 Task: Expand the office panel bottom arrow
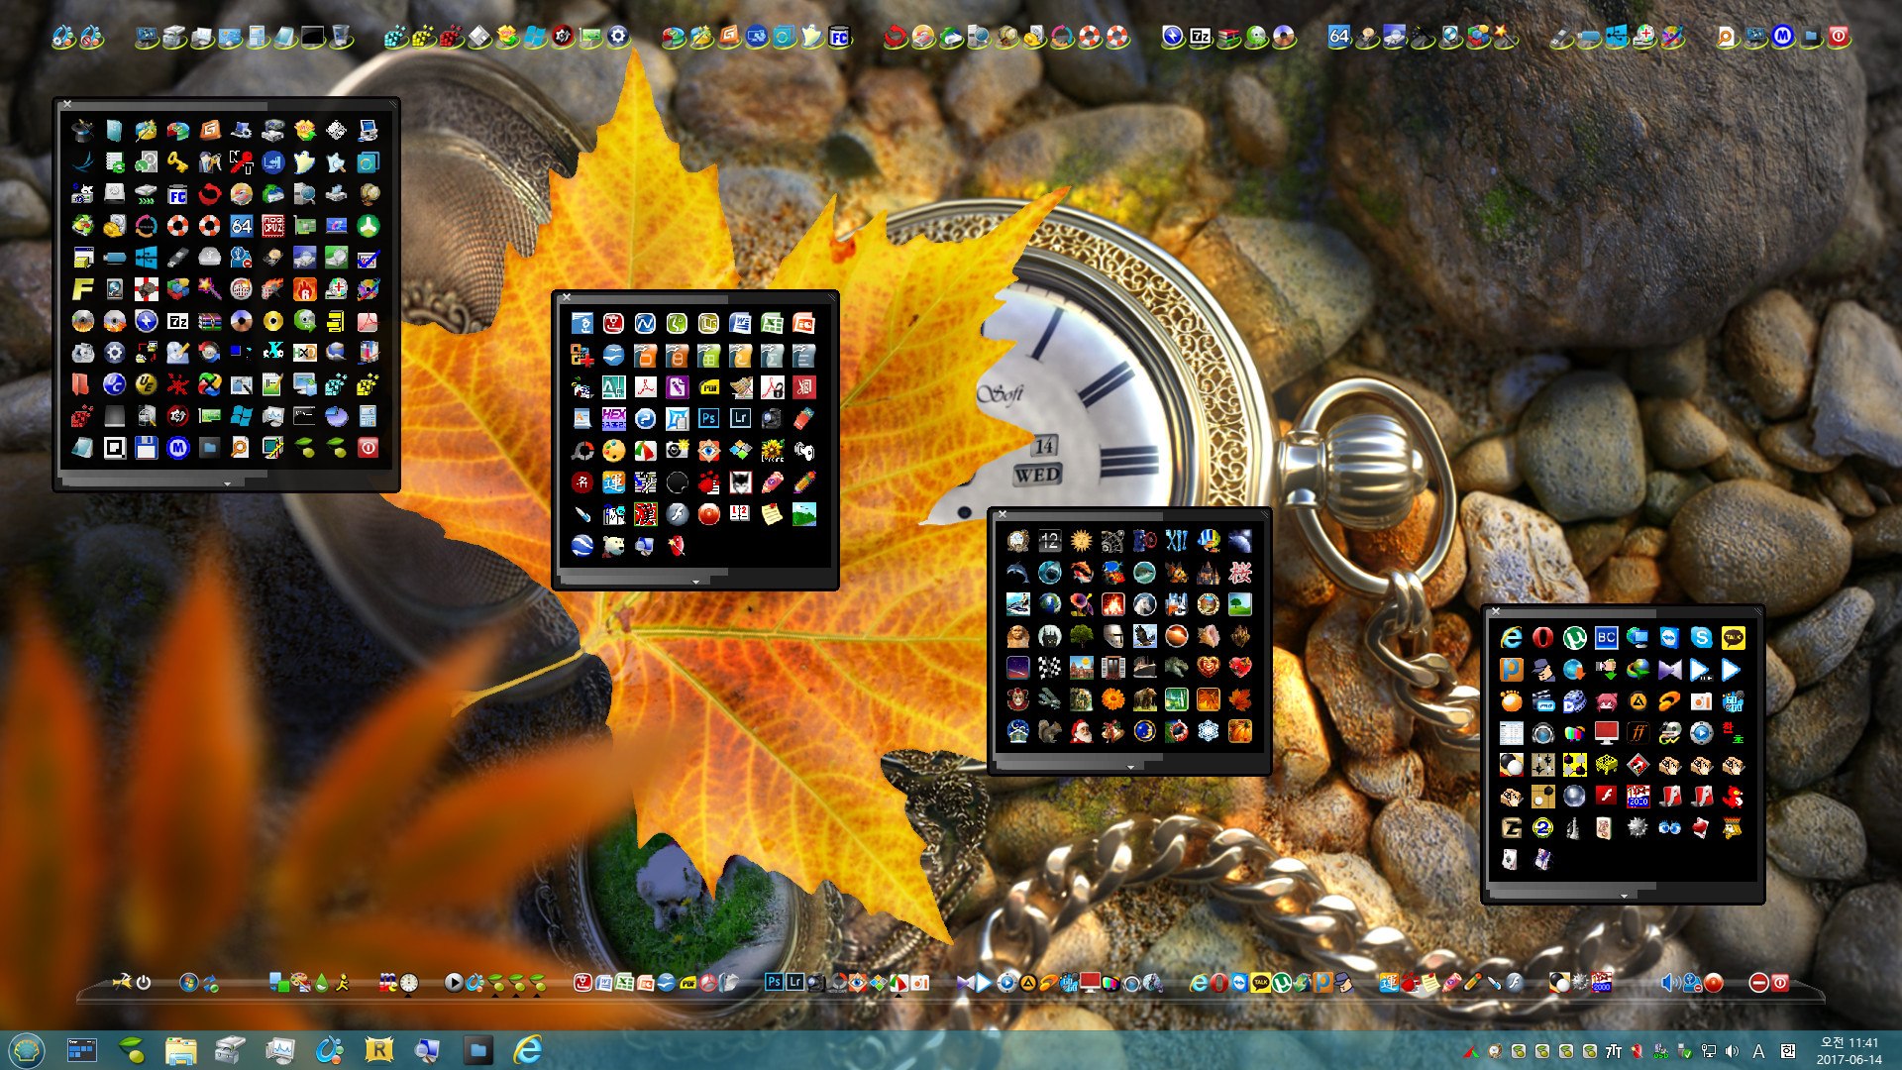(695, 582)
